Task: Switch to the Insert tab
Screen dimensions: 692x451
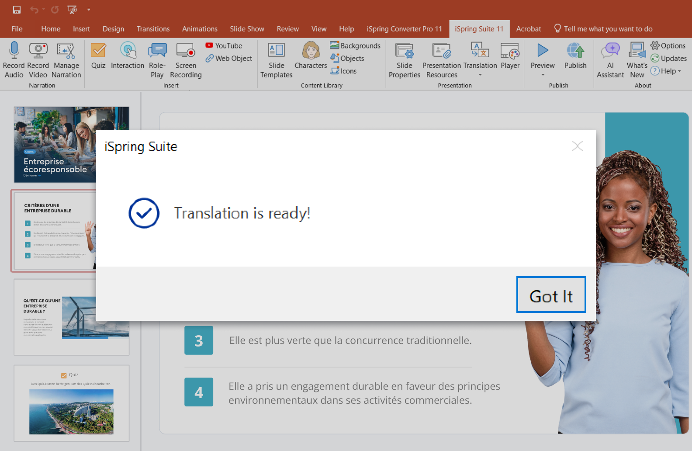Action: point(81,29)
